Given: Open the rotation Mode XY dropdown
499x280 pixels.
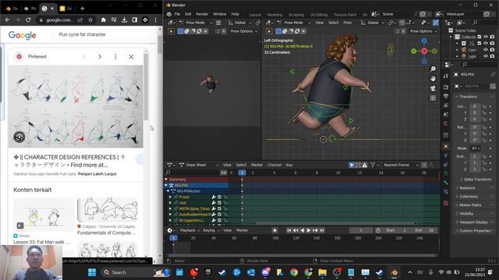Looking at the screenshot, I should pos(476,149).
